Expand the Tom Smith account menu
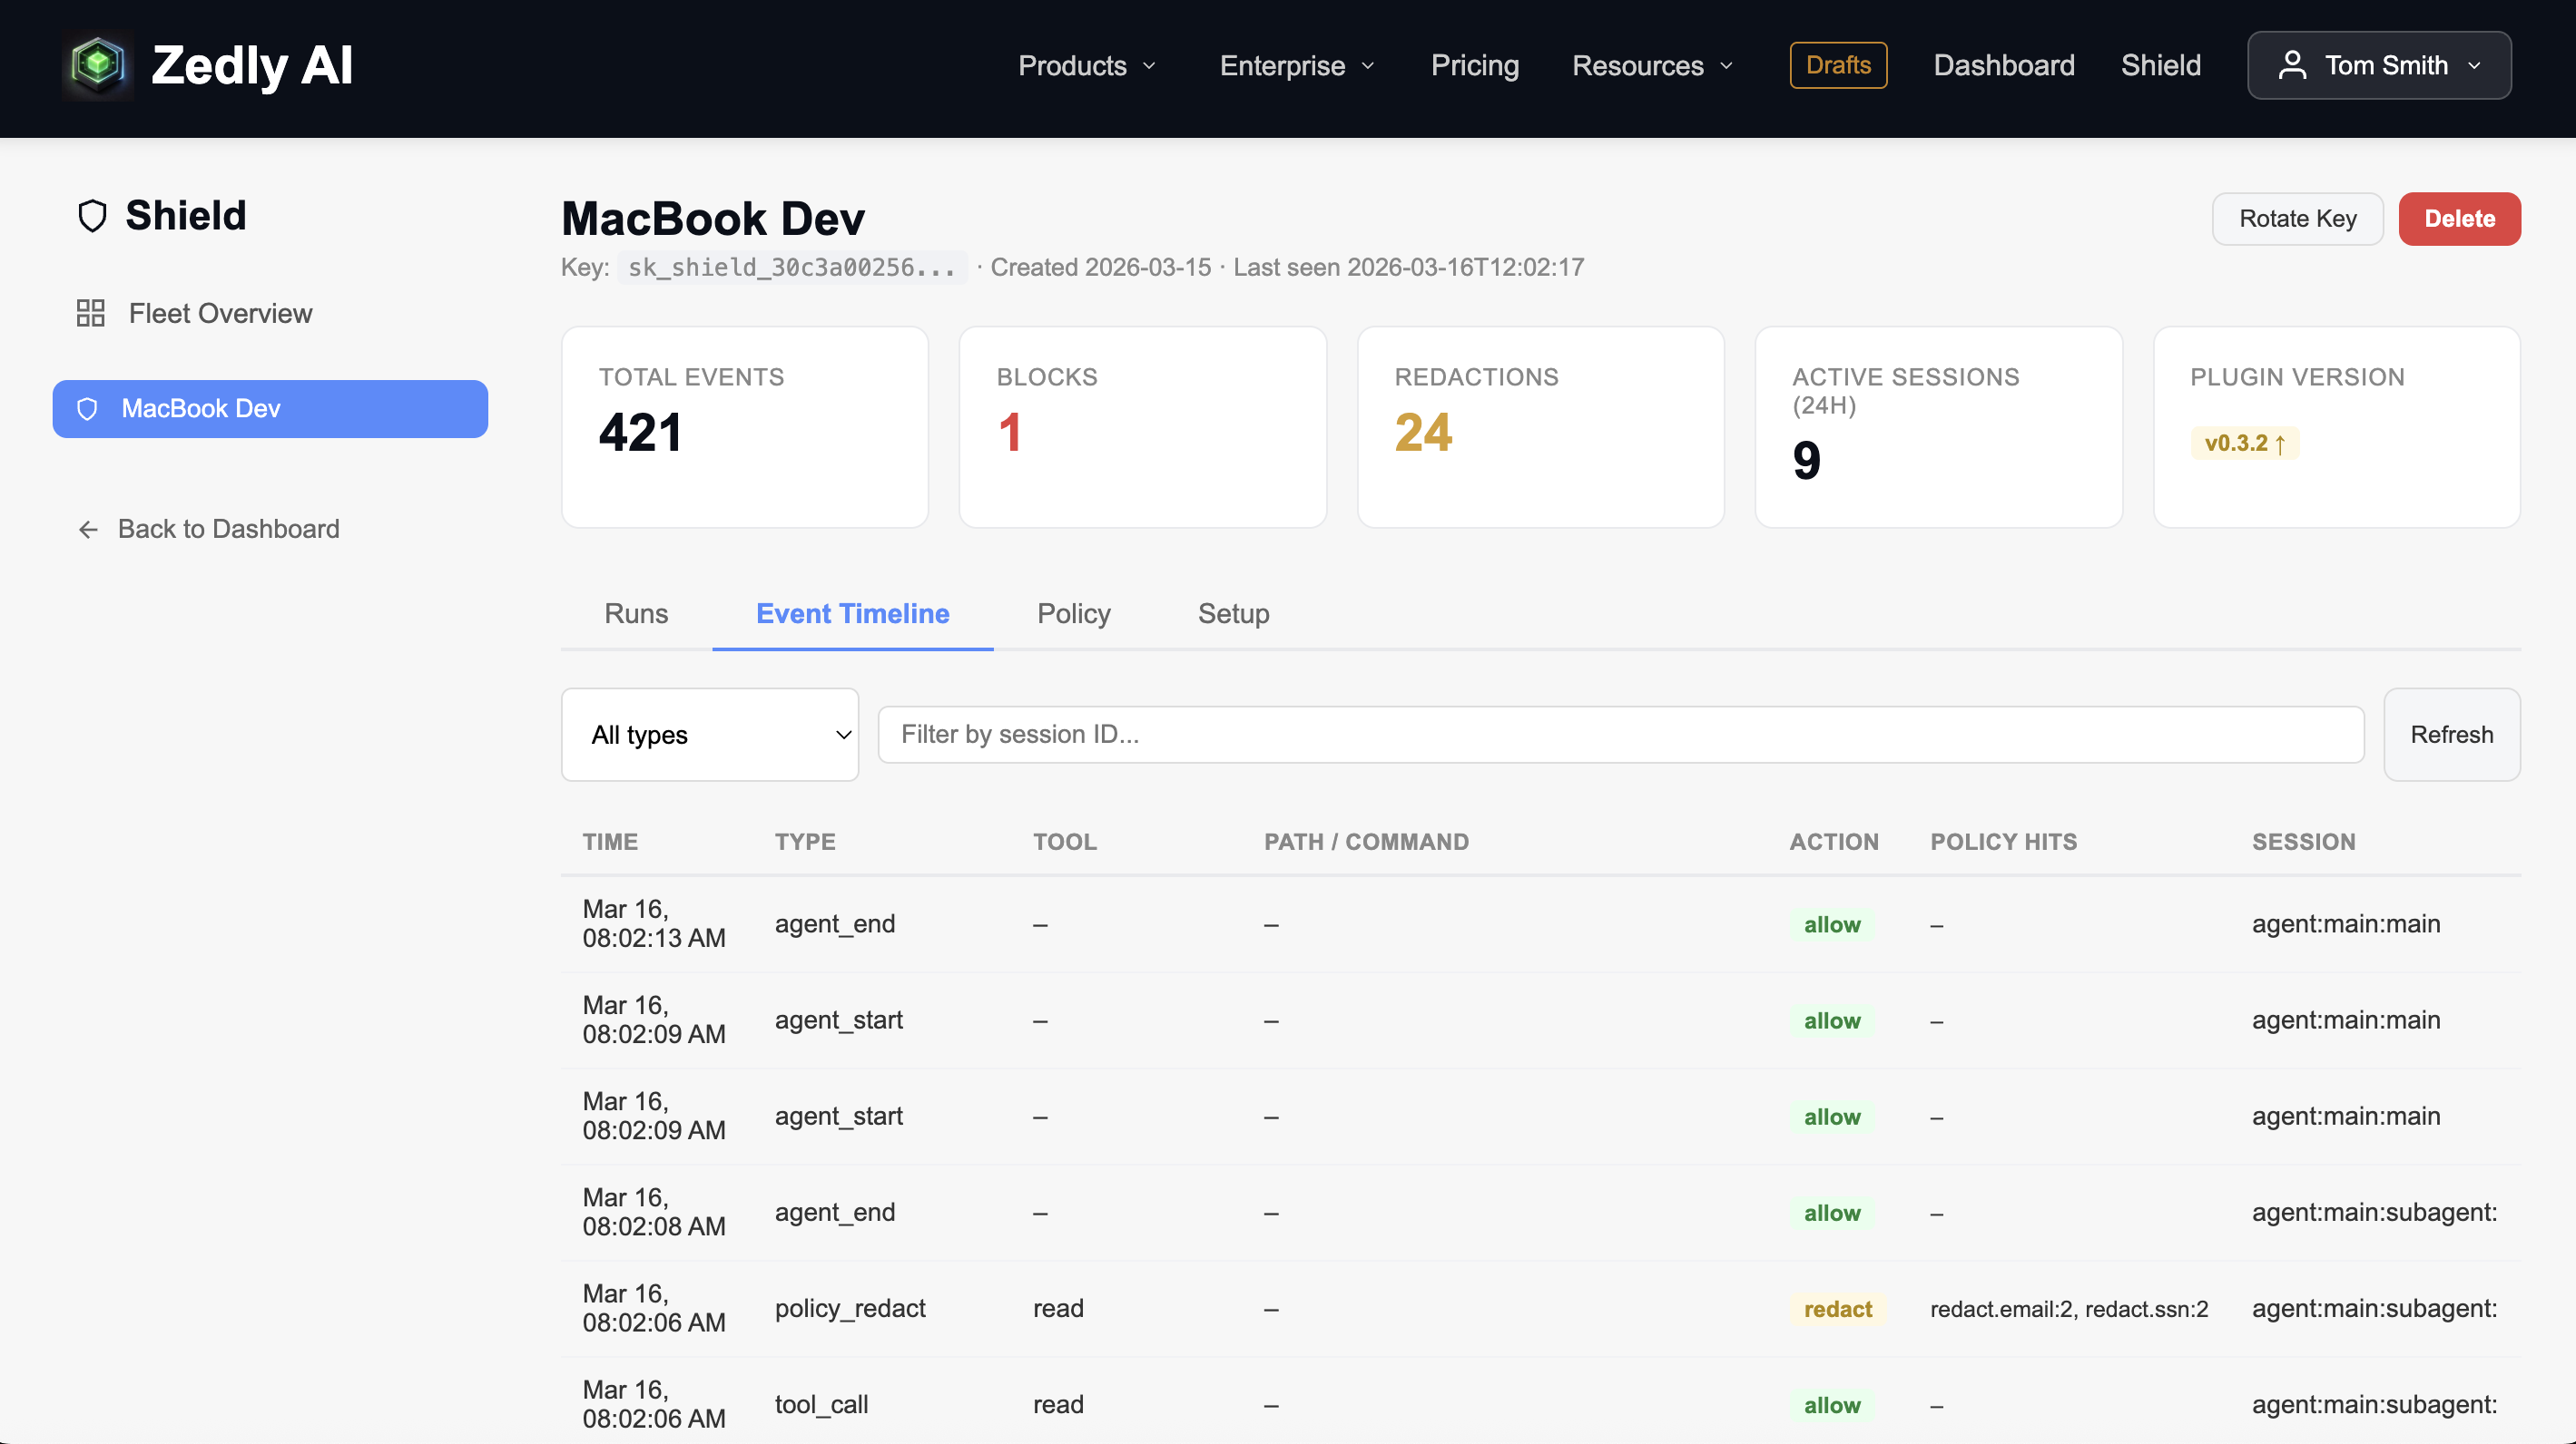This screenshot has width=2576, height=1444. (2380, 65)
